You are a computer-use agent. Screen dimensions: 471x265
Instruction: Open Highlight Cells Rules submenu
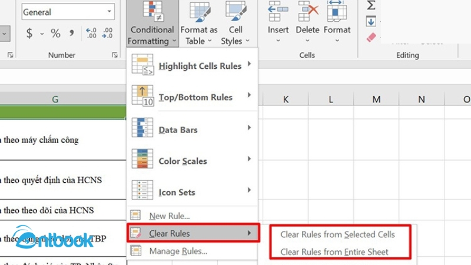(193, 65)
